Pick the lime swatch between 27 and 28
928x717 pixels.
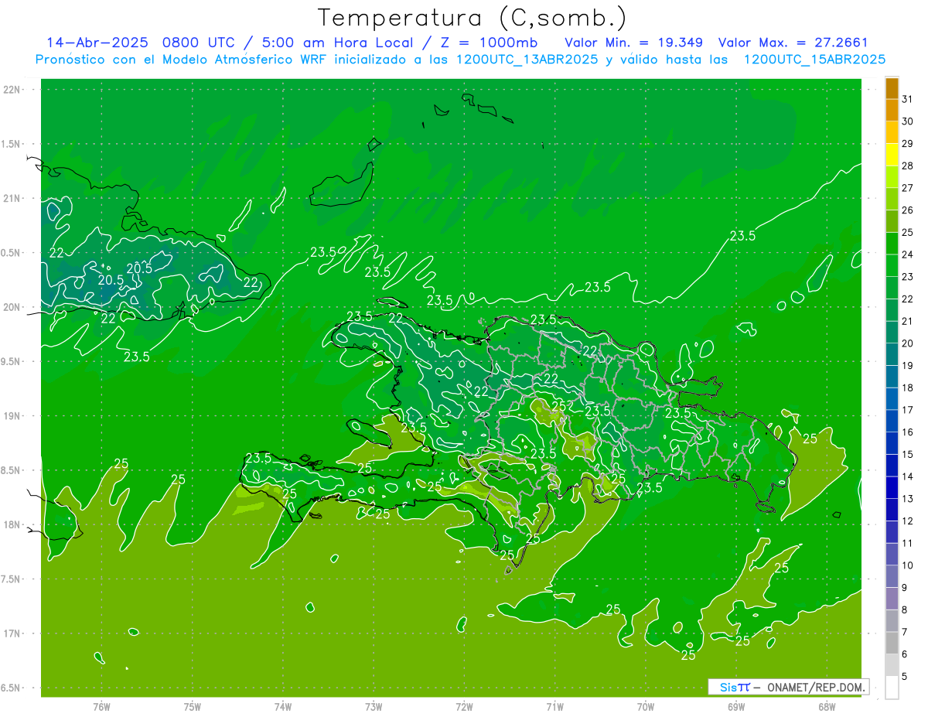892,177
